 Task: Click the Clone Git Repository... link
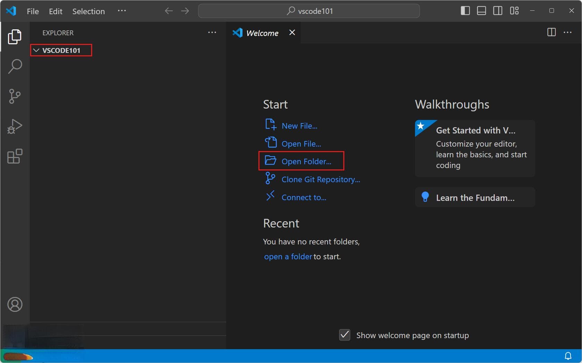[x=321, y=179]
